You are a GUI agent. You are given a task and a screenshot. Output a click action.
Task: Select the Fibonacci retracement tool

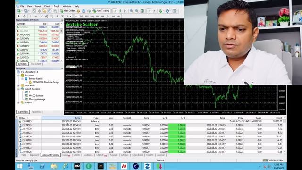point(52,16)
